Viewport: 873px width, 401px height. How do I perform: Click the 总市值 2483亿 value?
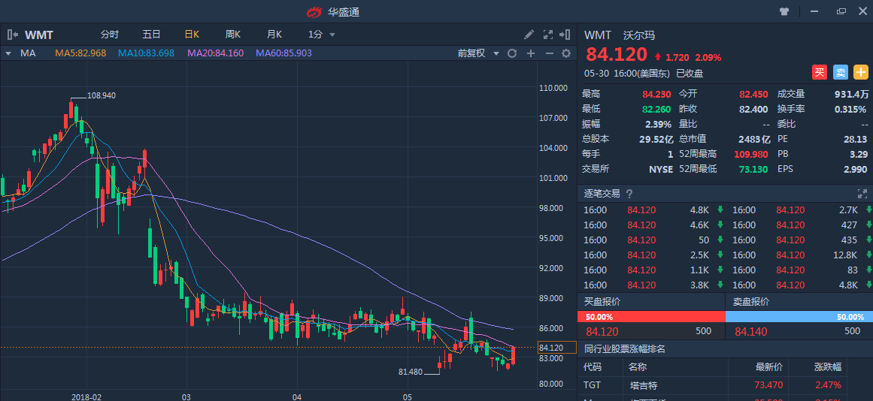[756, 139]
